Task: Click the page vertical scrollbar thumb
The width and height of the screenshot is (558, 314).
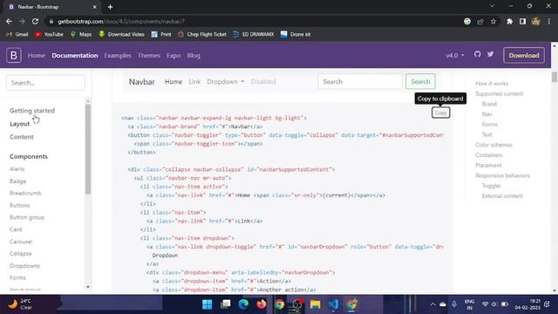Action: click(x=555, y=77)
